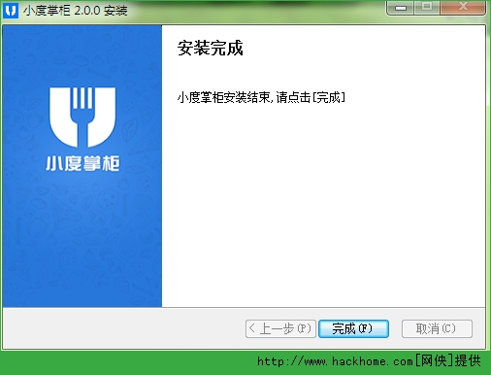Click the 小度掌柜 brand name under logo

82,163
